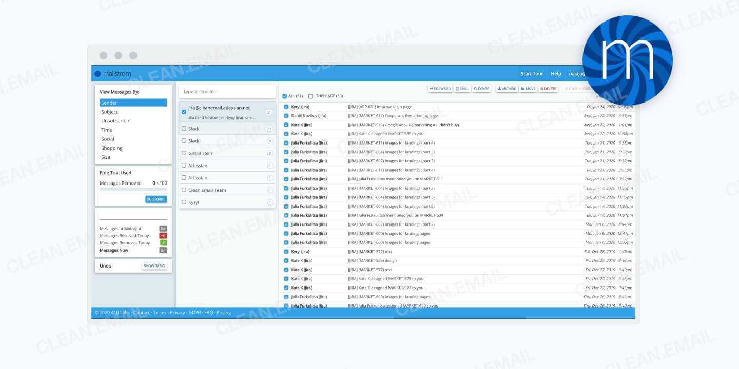Click the Gmail Team sender name
This screenshot has width=739, height=369.
[x=201, y=153]
